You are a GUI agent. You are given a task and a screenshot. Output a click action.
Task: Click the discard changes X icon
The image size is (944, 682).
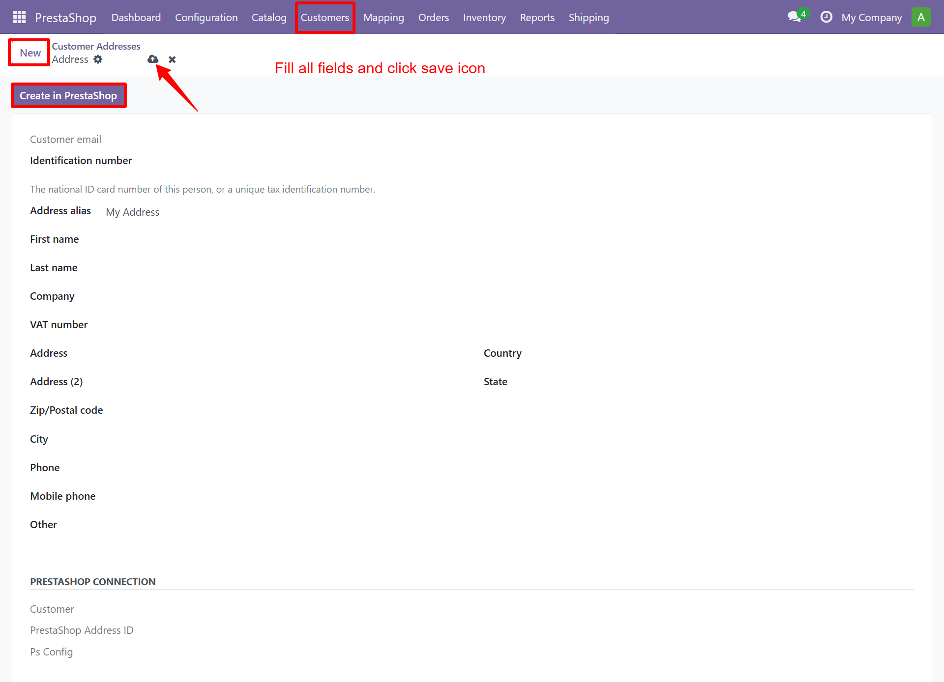coord(172,59)
